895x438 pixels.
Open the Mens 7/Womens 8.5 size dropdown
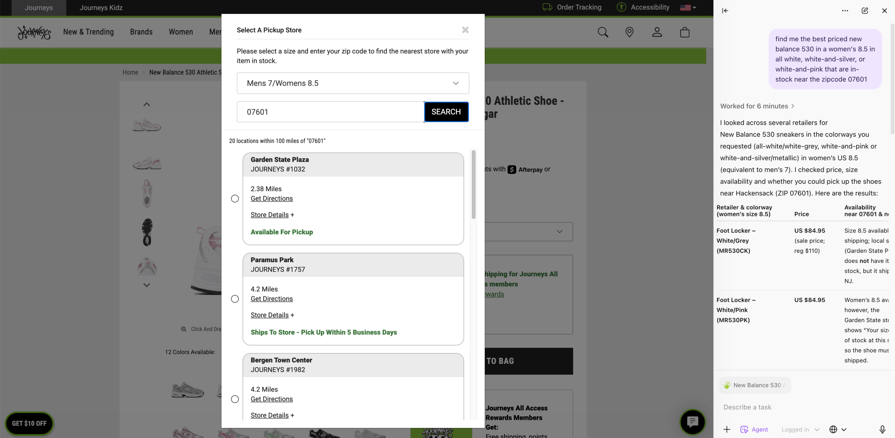pyautogui.click(x=353, y=83)
